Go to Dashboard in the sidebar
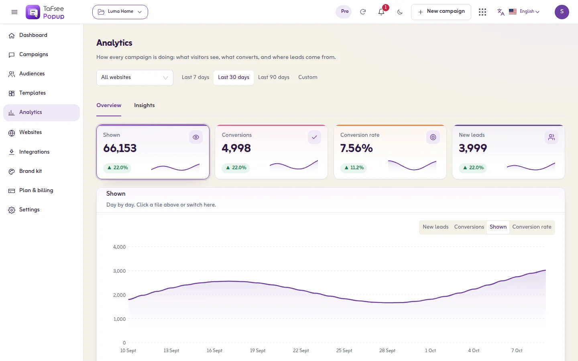The image size is (578, 361). pos(41,35)
